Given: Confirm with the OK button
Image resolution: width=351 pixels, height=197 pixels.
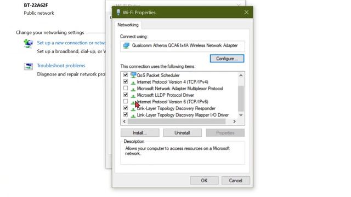Looking at the screenshot, I should click(x=204, y=181).
